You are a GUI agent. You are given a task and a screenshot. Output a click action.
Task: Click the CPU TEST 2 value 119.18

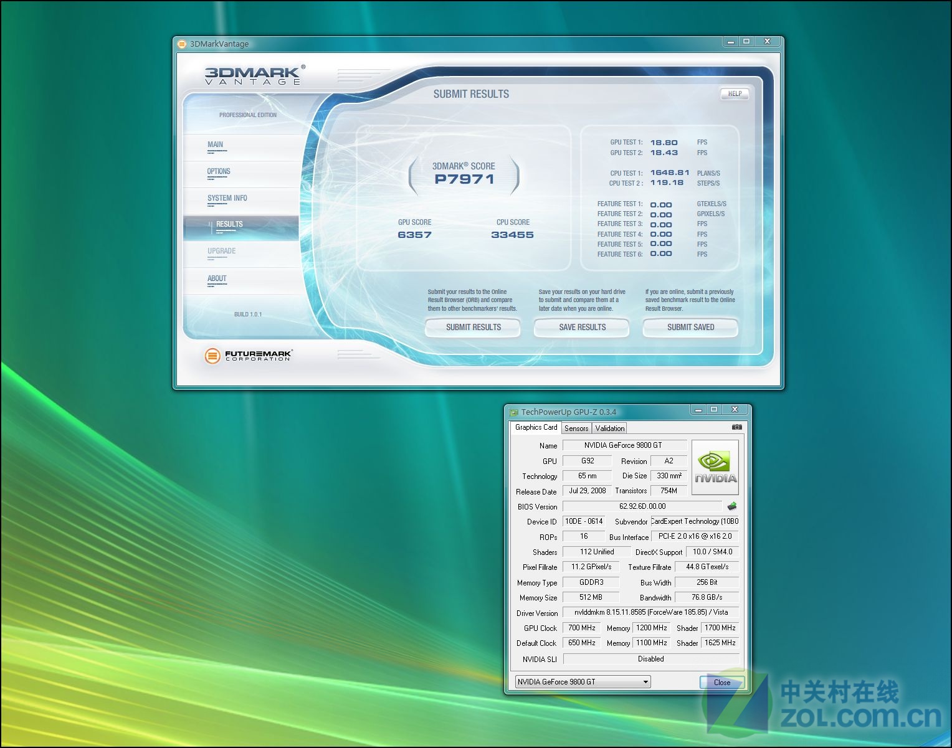667,182
